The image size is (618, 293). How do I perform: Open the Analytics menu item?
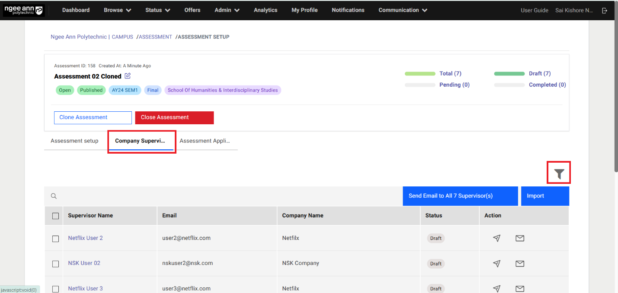pyautogui.click(x=266, y=10)
